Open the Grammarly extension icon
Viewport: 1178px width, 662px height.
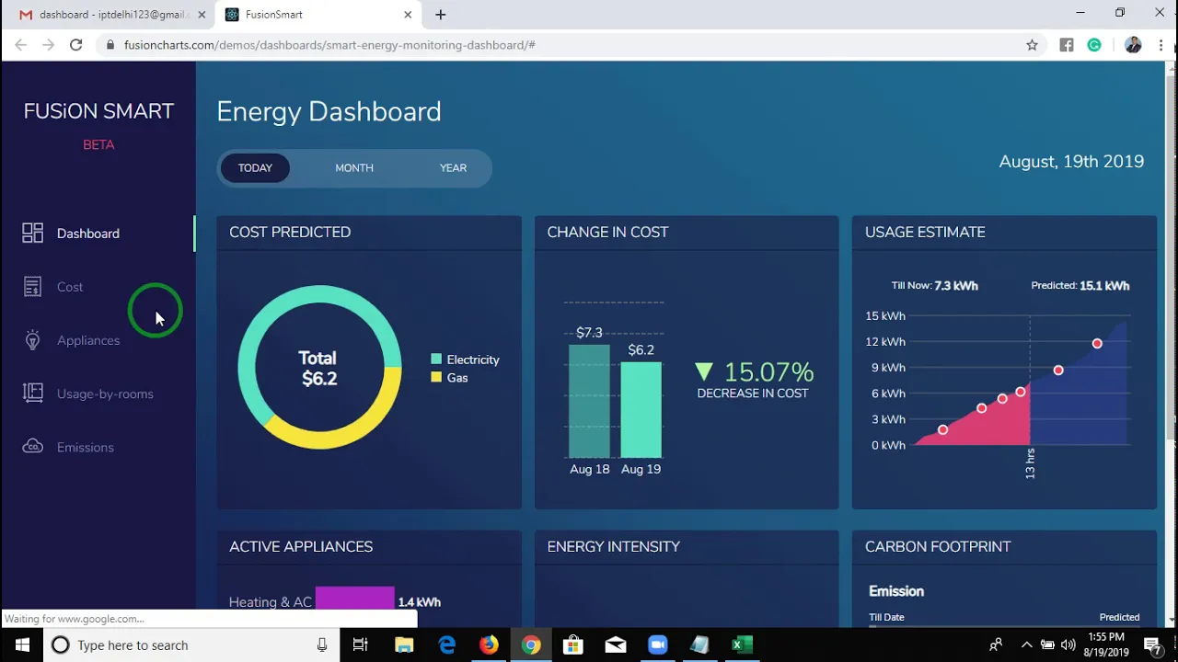[1094, 45]
